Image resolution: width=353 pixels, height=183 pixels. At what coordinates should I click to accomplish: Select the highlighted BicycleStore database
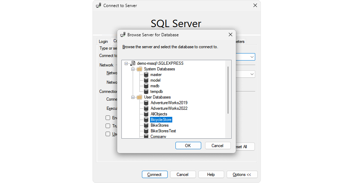(x=161, y=119)
